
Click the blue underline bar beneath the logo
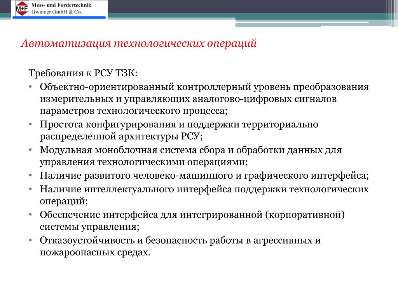pyautogui.click(x=59, y=18)
